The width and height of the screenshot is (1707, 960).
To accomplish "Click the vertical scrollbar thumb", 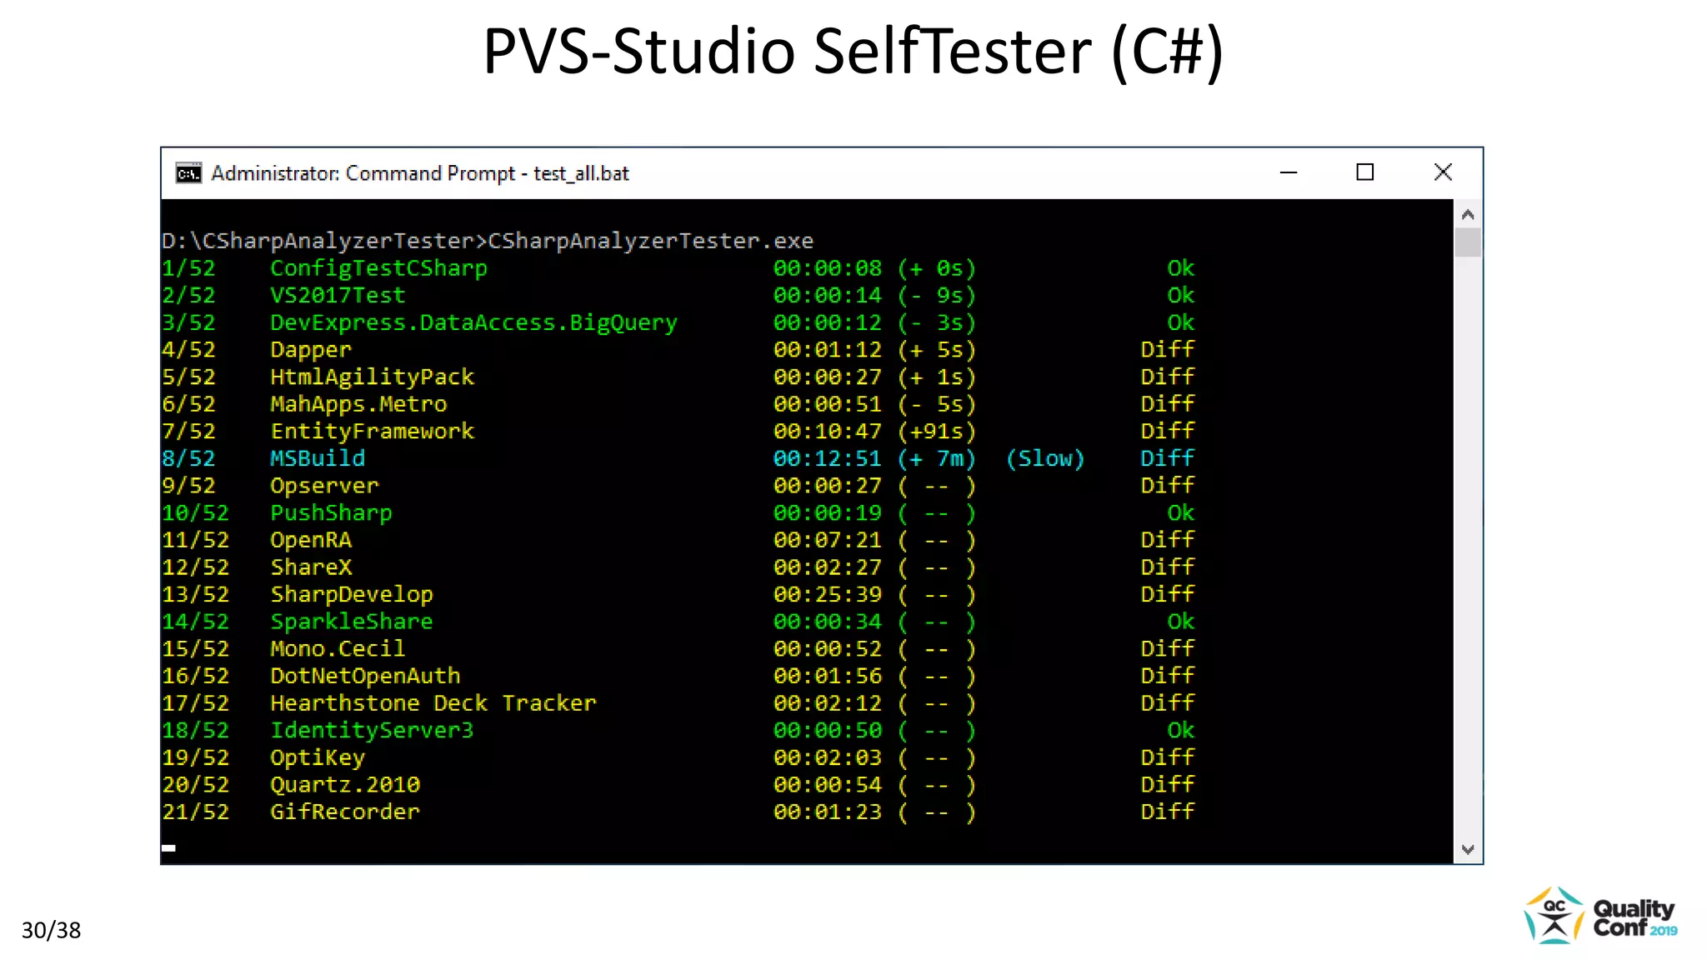I will point(1468,242).
